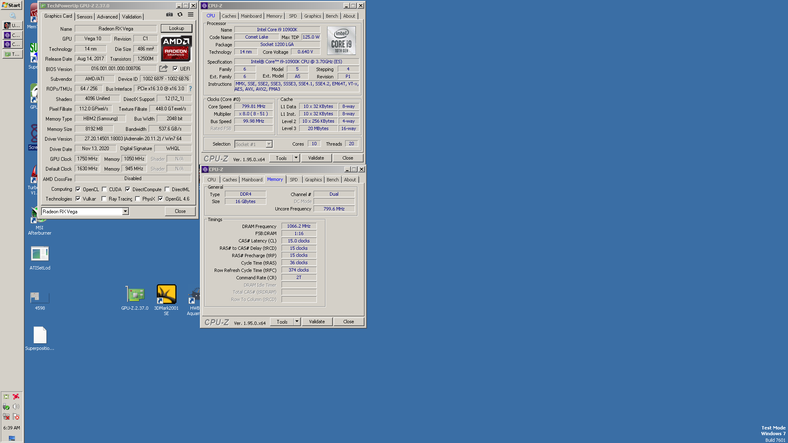Toggle the DirectCompute checkbox

(128, 190)
